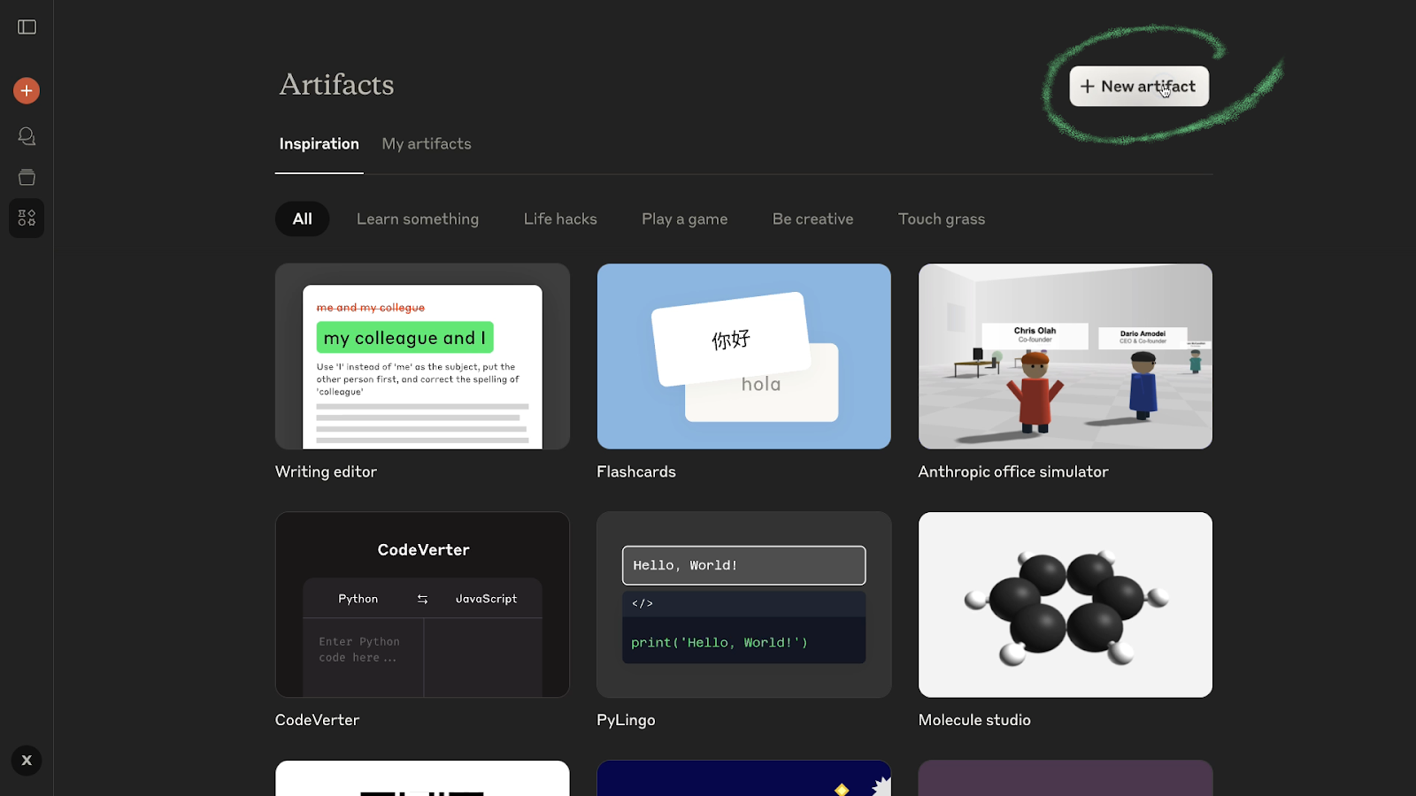Open the Anthropic office simulator thumbnail
This screenshot has width=1416, height=796.
[x=1066, y=356]
